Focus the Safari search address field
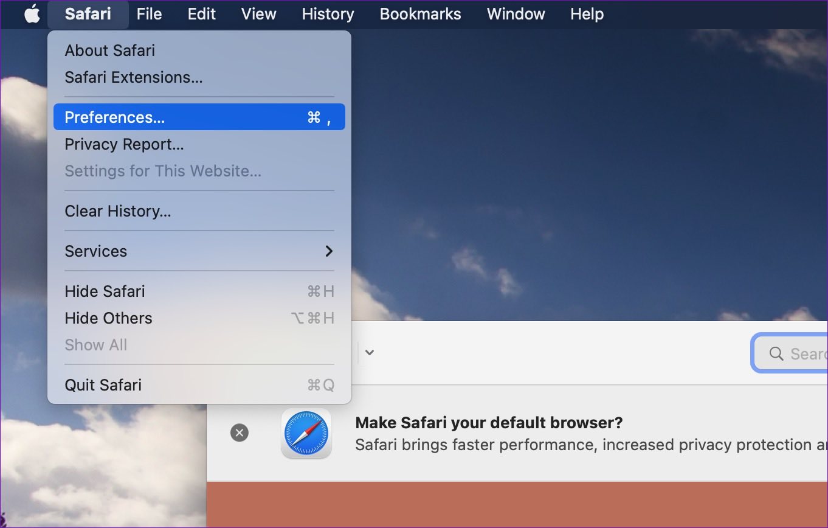The height and width of the screenshot is (528, 828). (x=790, y=353)
